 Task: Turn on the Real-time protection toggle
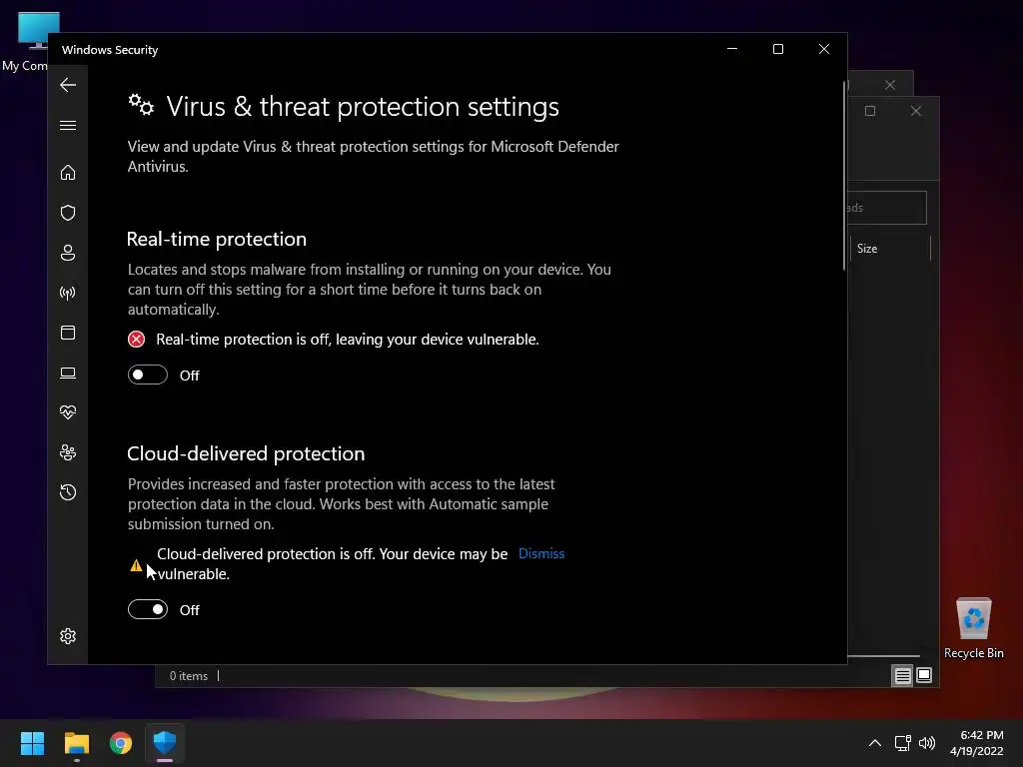click(x=148, y=376)
